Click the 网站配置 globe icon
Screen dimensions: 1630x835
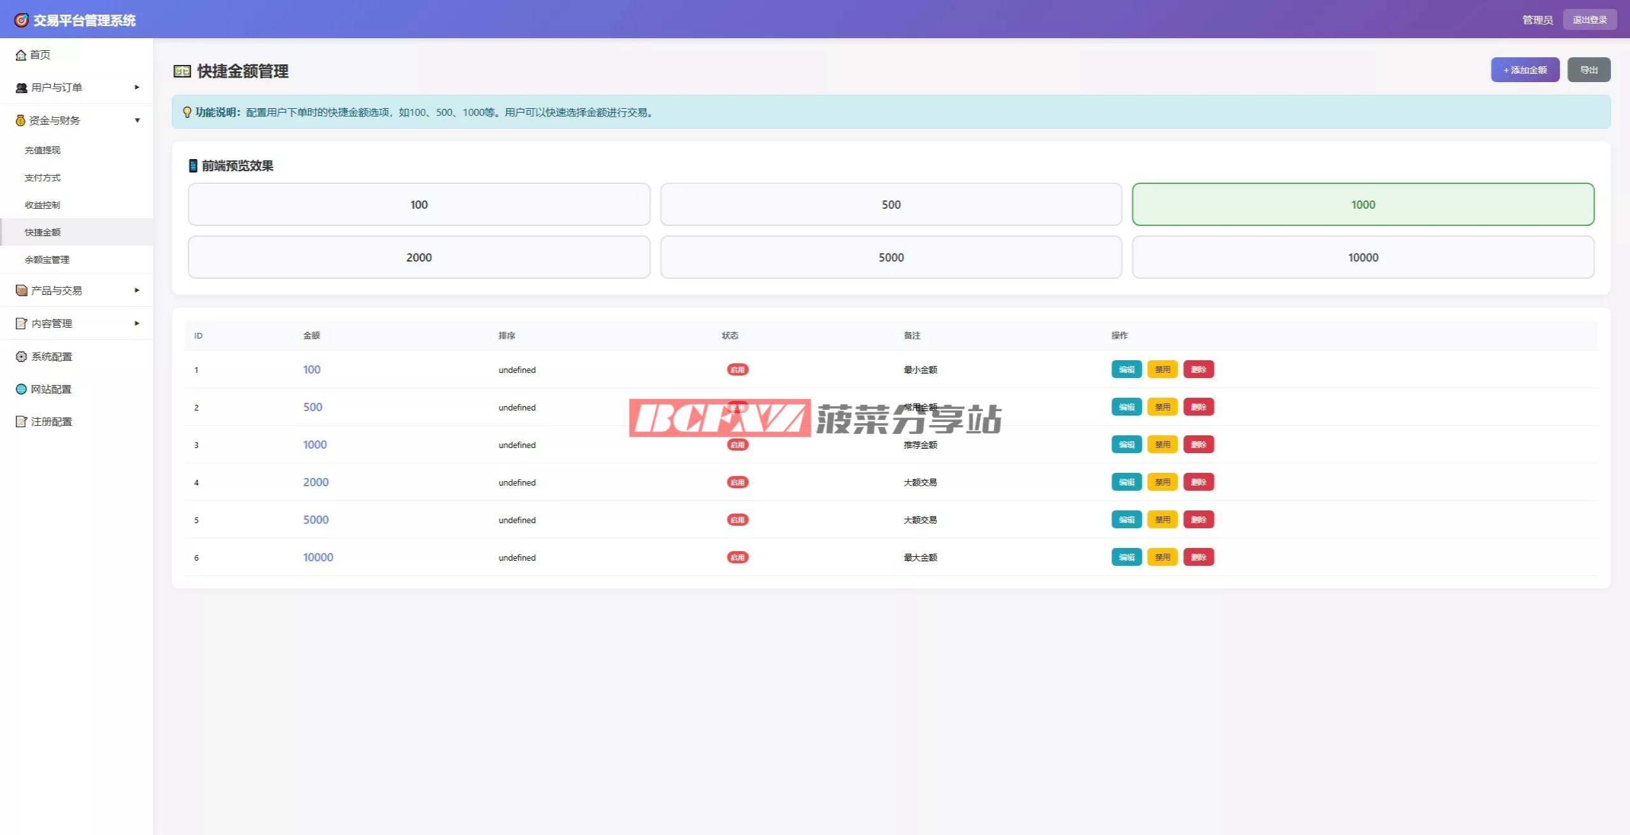pyautogui.click(x=22, y=389)
